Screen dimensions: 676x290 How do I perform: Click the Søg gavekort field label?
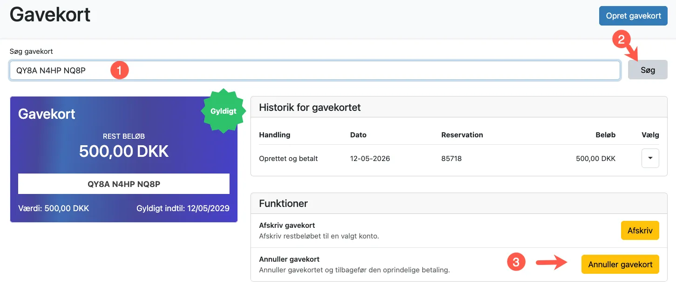tap(31, 52)
